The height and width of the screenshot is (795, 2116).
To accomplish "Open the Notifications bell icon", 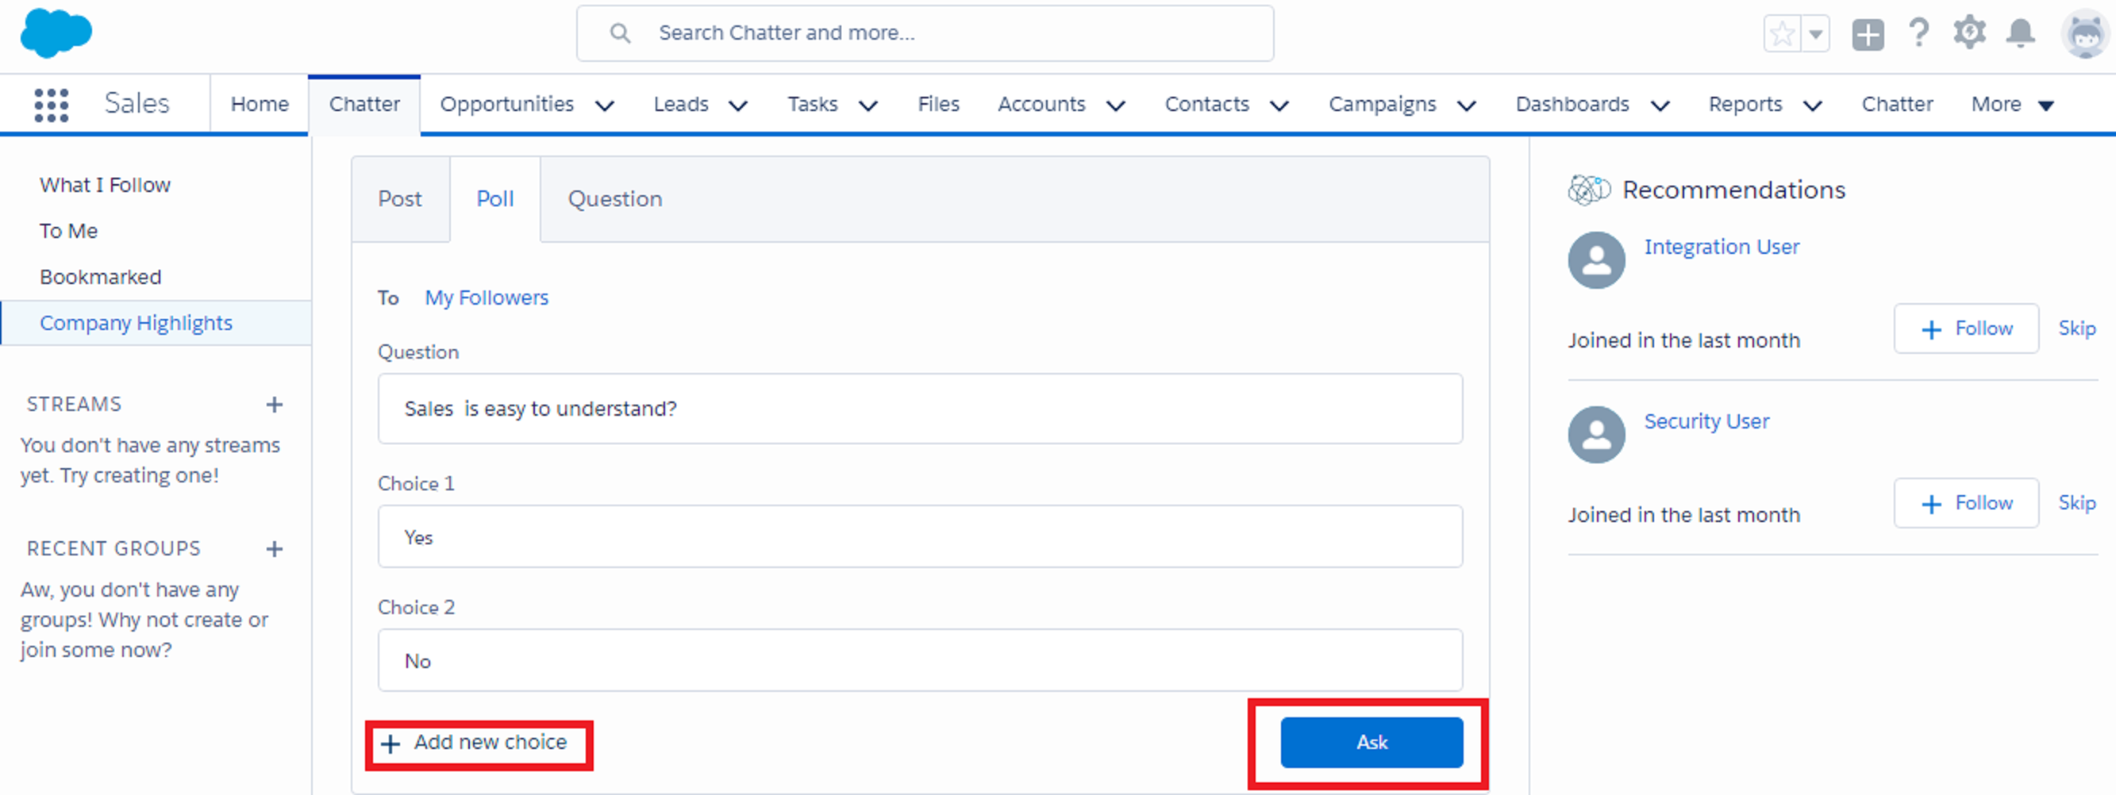I will [2022, 33].
